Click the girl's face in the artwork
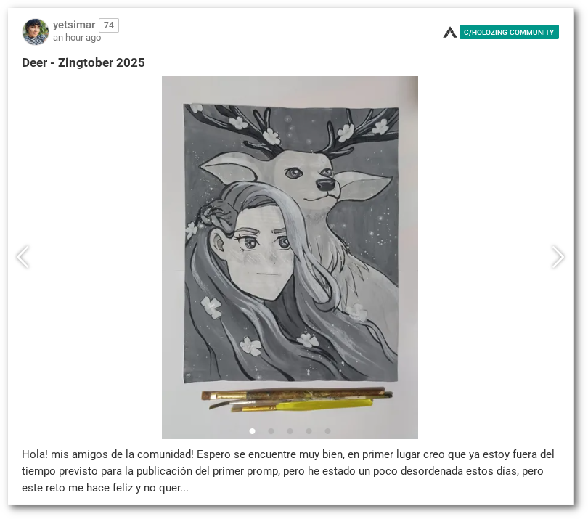The width and height of the screenshot is (588, 519). point(263,255)
